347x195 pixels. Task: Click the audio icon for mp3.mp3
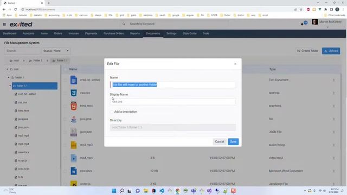(74, 145)
